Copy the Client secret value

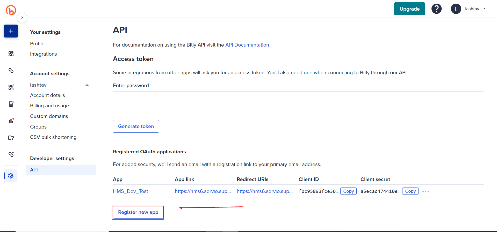point(410,191)
